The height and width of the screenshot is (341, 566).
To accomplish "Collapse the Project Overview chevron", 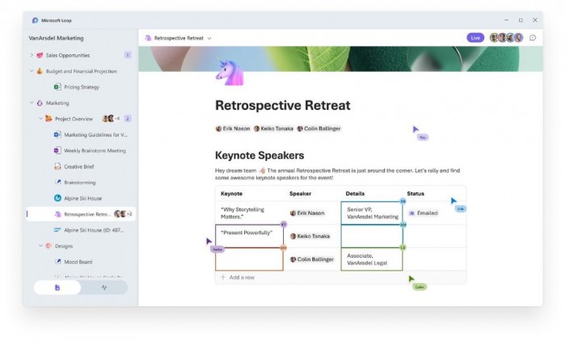I will click(x=40, y=119).
